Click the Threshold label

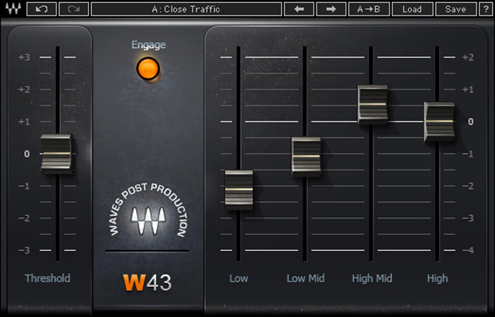(48, 278)
